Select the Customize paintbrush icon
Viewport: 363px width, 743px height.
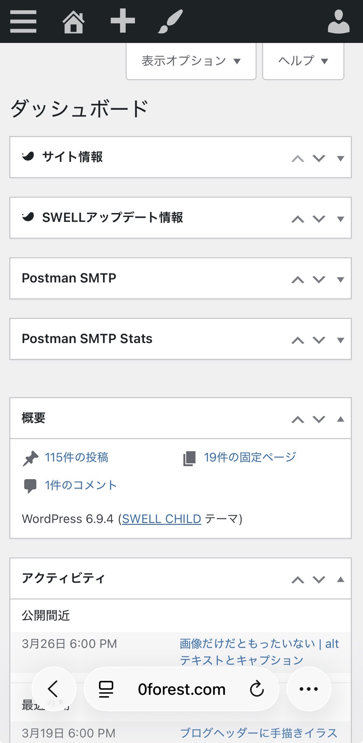tap(171, 21)
